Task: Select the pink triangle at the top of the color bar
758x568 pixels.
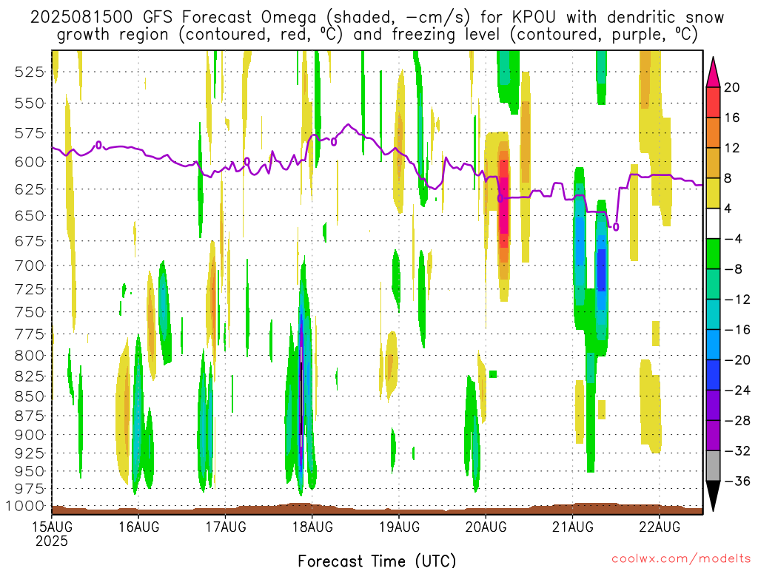Action: [x=713, y=72]
